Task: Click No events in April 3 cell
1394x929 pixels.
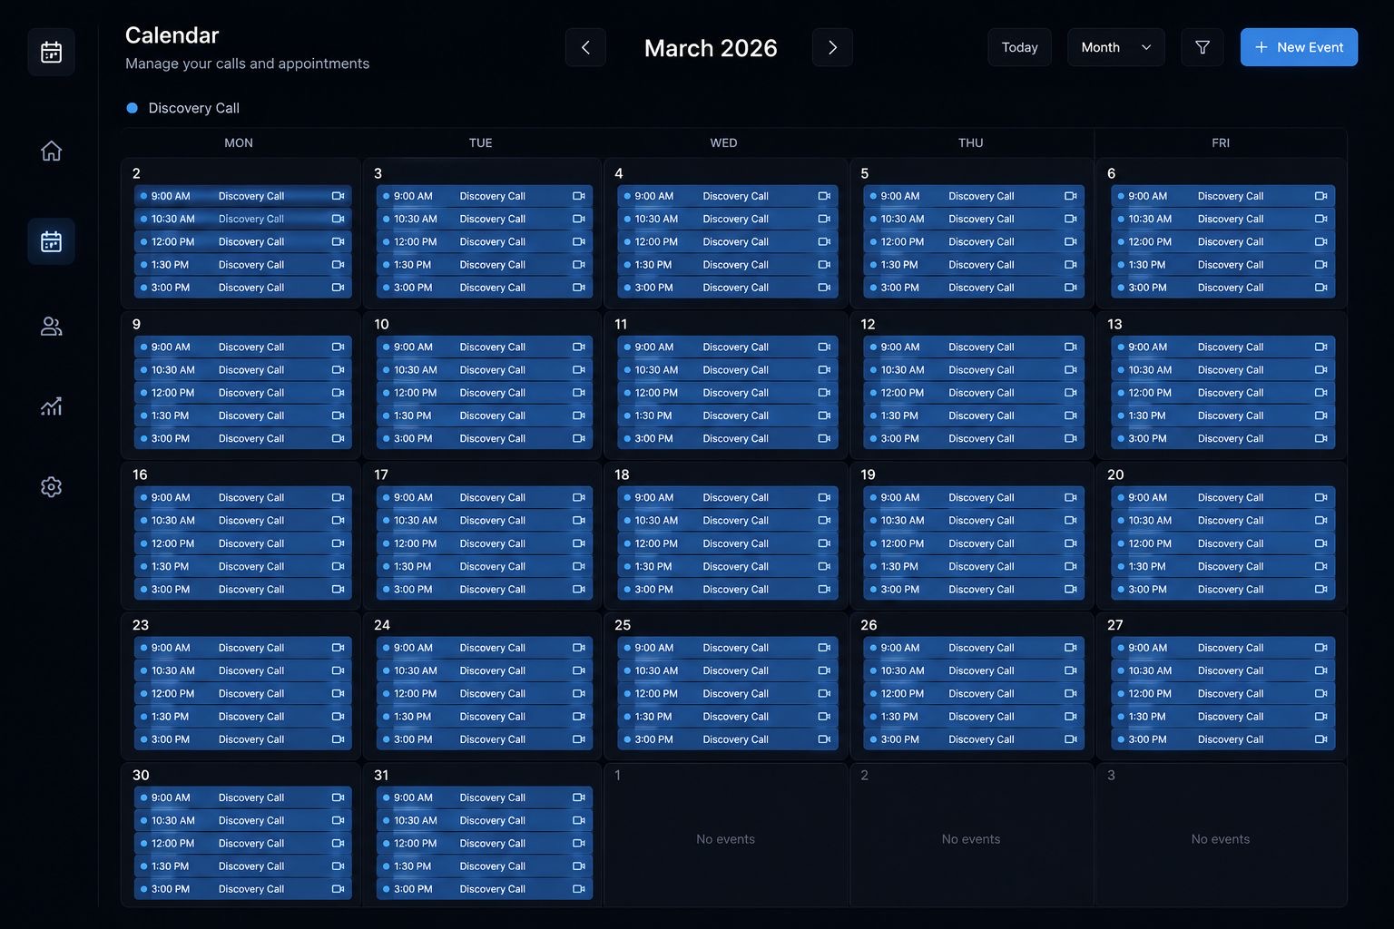Action: click(1221, 839)
